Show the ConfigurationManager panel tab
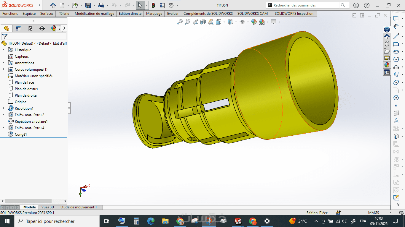 click(30, 28)
